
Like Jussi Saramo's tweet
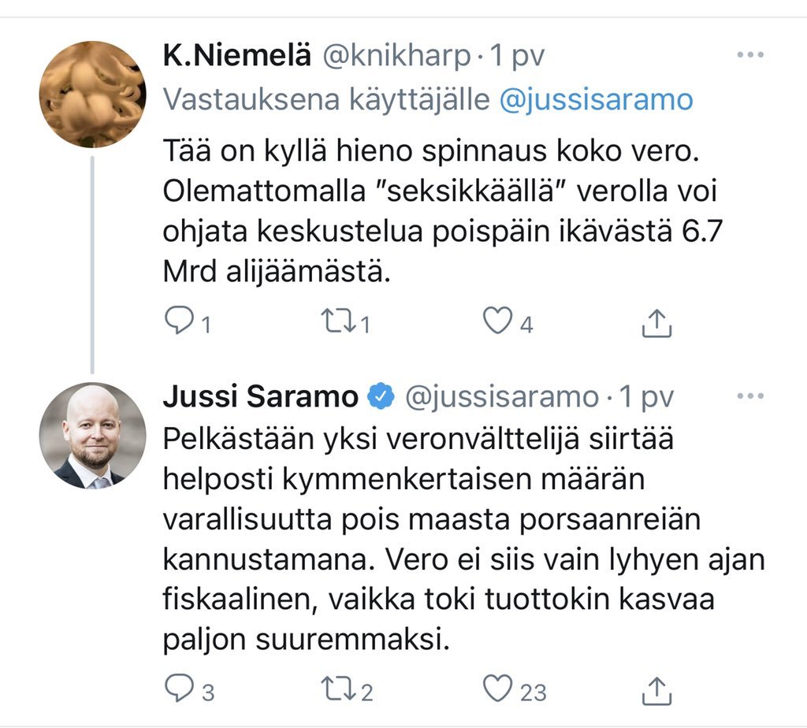coord(496,689)
